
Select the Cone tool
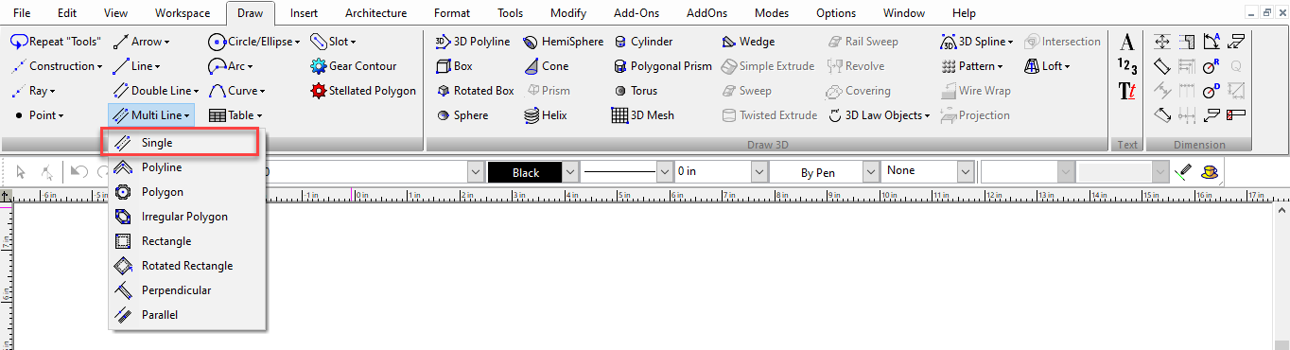[546, 66]
